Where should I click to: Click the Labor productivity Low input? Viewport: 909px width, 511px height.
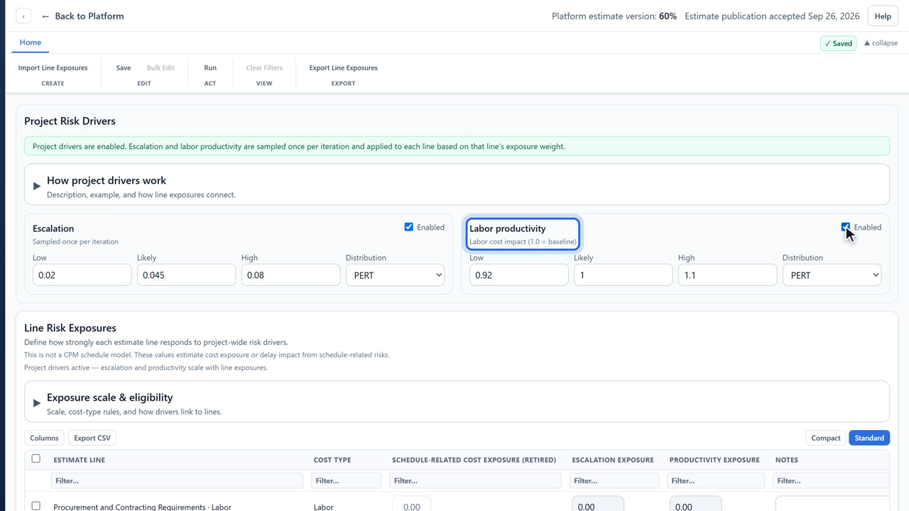click(518, 275)
